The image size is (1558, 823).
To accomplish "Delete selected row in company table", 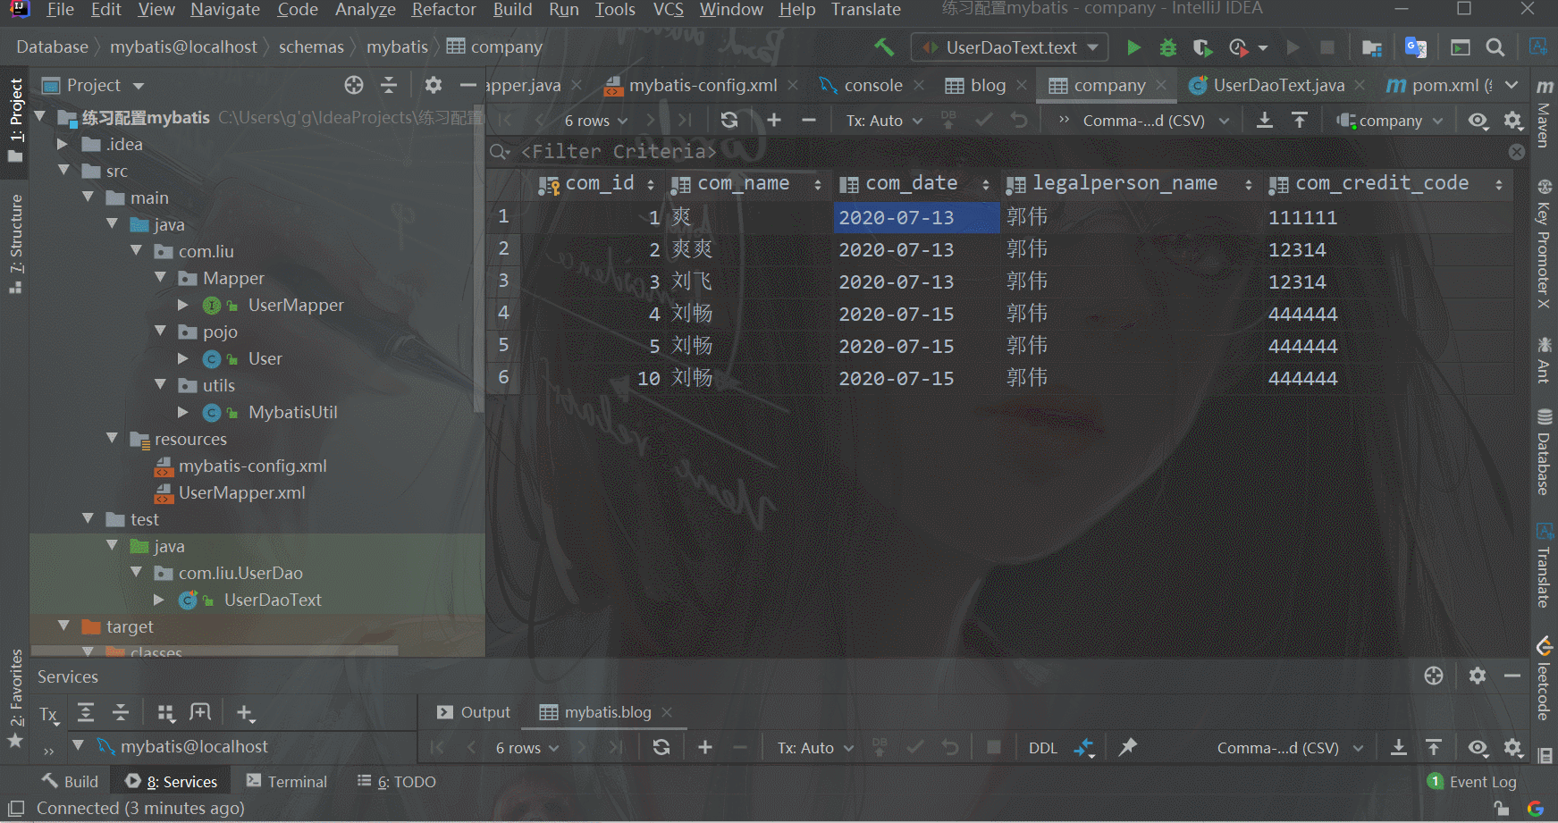I will pyautogui.click(x=809, y=121).
